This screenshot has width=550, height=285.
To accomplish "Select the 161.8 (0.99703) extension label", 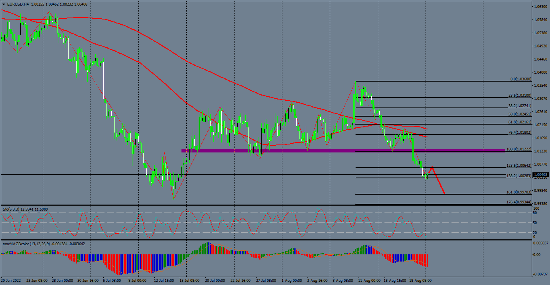I will [x=518, y=192].
